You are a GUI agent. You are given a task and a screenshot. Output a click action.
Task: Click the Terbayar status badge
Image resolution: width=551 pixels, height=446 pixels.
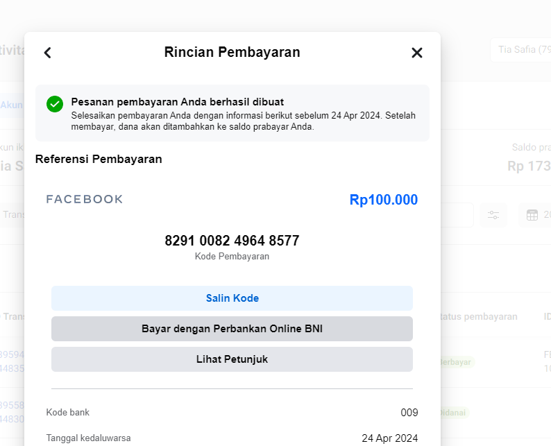point(457,362)
